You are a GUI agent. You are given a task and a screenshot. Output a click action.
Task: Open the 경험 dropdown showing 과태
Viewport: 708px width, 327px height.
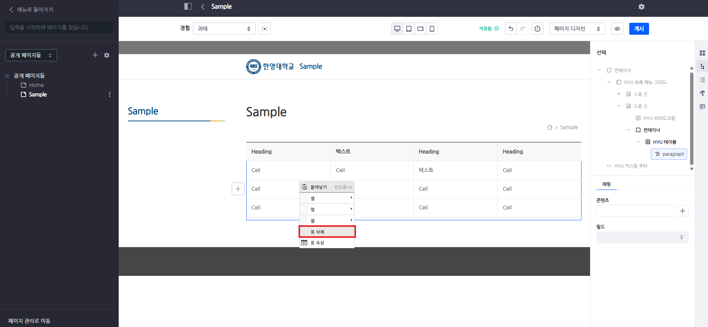pyautogui.click(x=224, y=29)
